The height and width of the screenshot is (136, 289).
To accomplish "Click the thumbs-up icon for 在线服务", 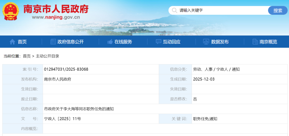I will (110, 42).
